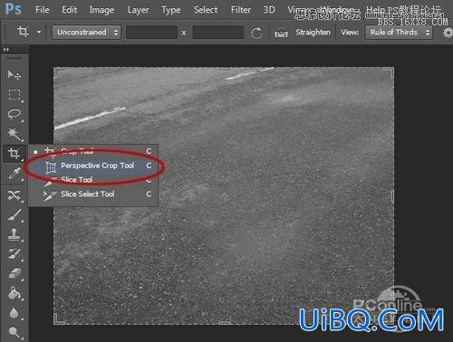
Task: Click the bottom-left crop corner handle
Action: click(58, 319)
